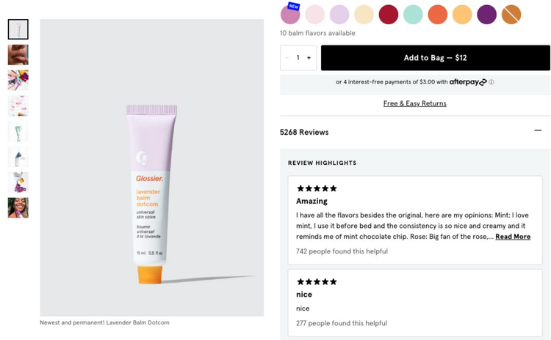
Task: Select the pink swatch with NEW badge
Action: pos(290,15)
